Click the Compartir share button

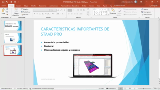point(153,6)
